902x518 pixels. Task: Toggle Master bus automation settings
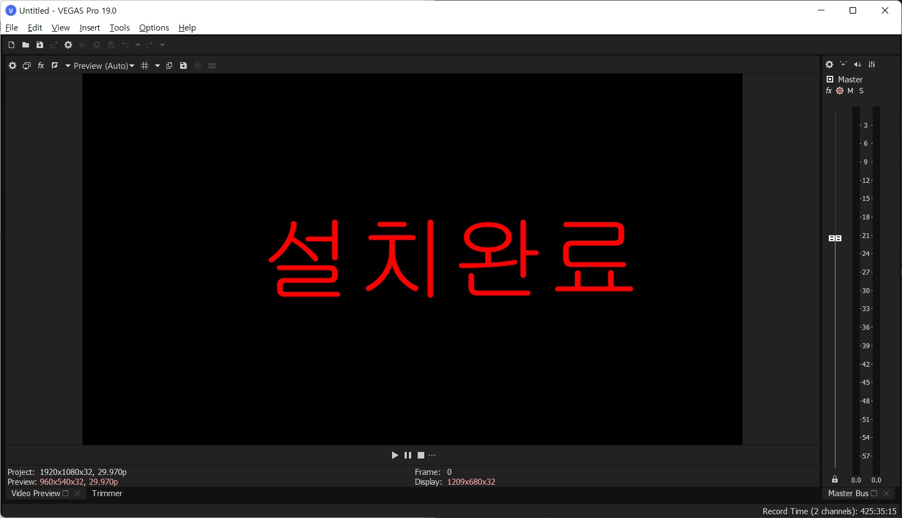coord(840,91)
